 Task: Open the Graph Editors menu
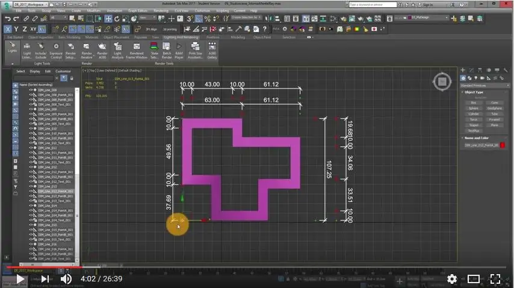[138, 11]
